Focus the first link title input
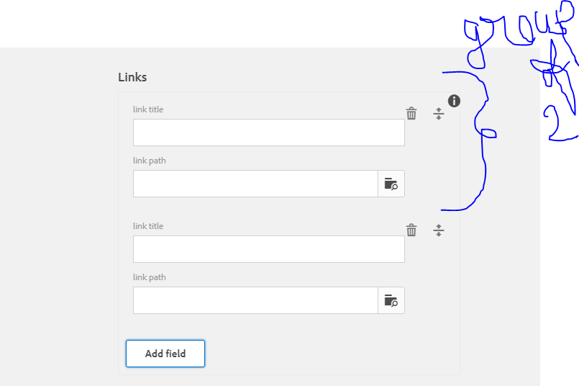The height and width of the screenshot is (386, 579). tap(268, 133)
